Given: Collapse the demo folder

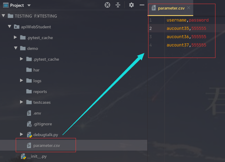Looking at the screenshot, I should [15, 48].
